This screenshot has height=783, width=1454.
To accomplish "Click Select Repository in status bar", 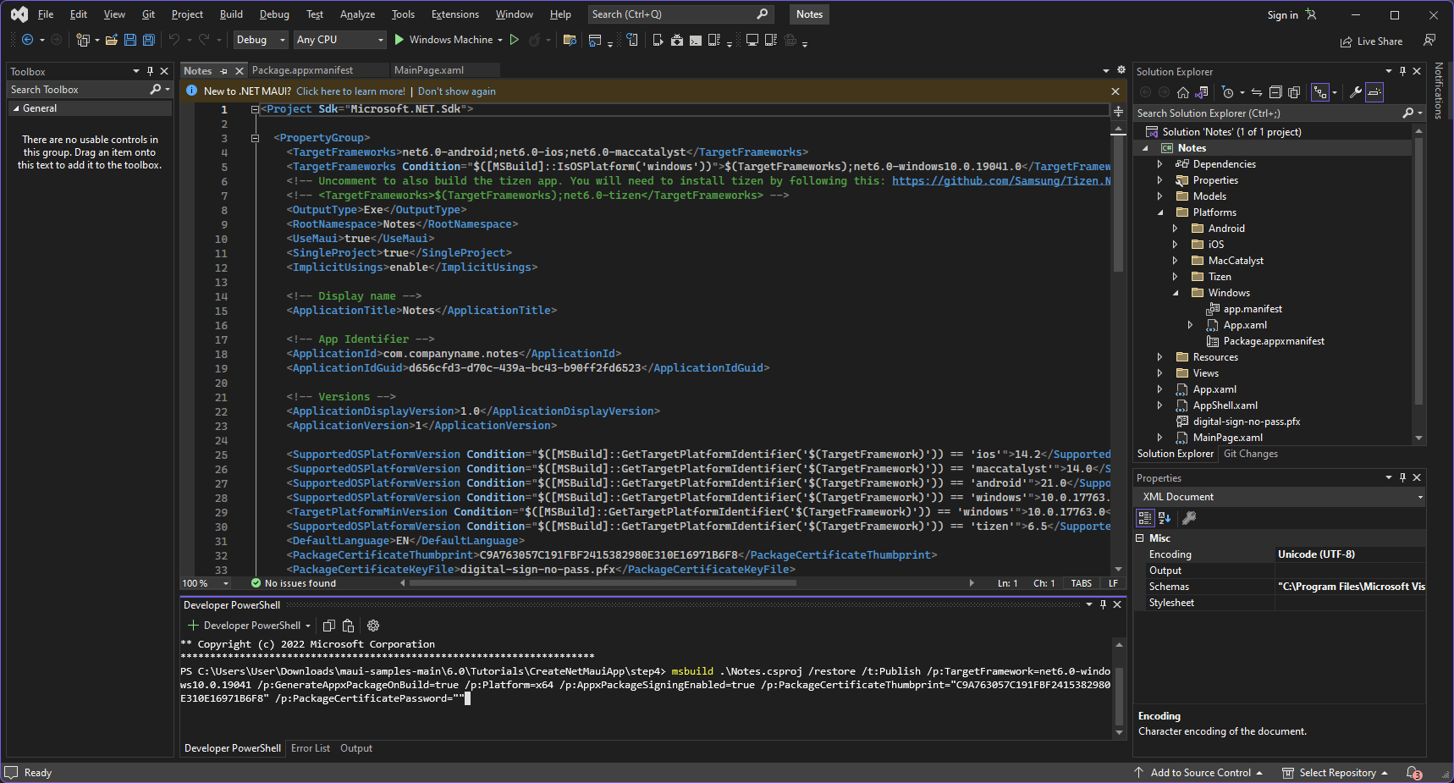I will tap(1336, 773).
